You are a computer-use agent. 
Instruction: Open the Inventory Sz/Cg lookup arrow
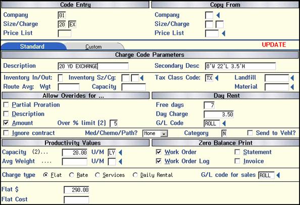(x=141, y=78)
